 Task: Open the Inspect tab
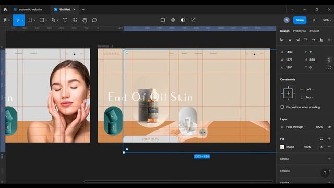tap(314, 31)
